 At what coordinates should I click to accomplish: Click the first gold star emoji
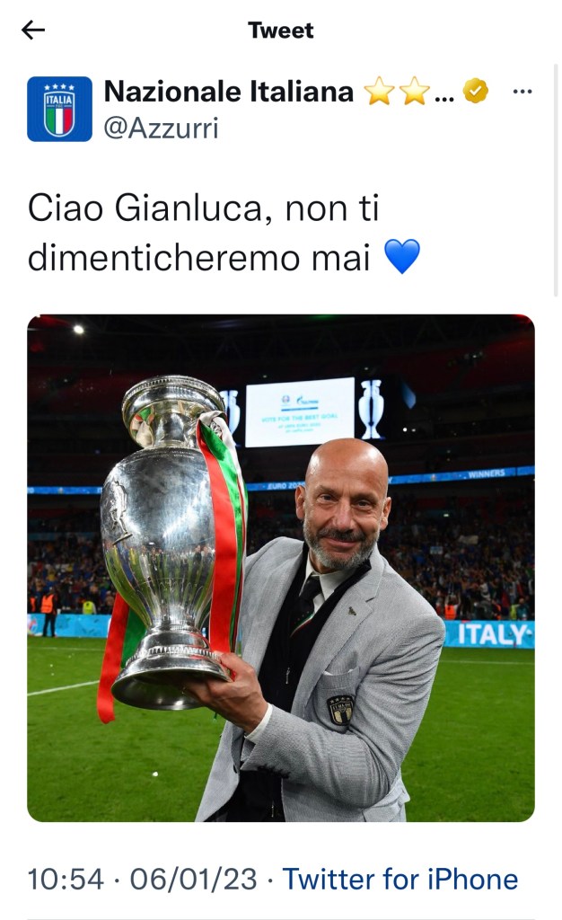pyautogui.click(x=379, y=92)
